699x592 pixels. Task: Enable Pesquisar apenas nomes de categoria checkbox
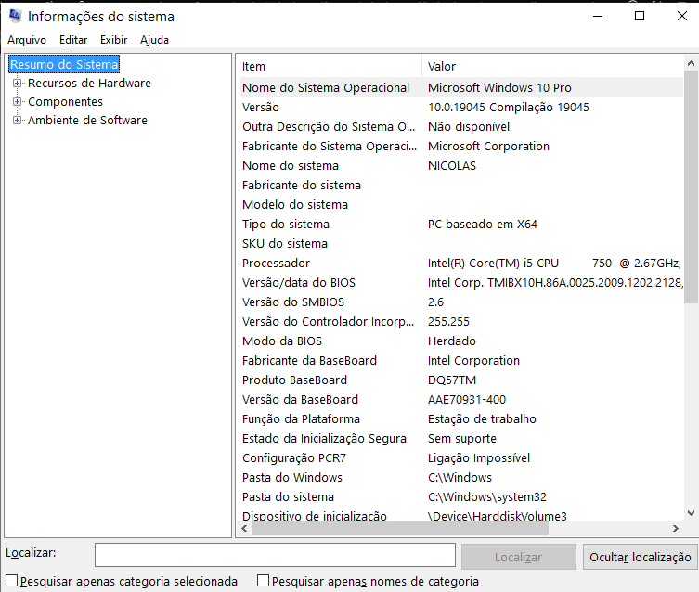(x=263, y=581)
